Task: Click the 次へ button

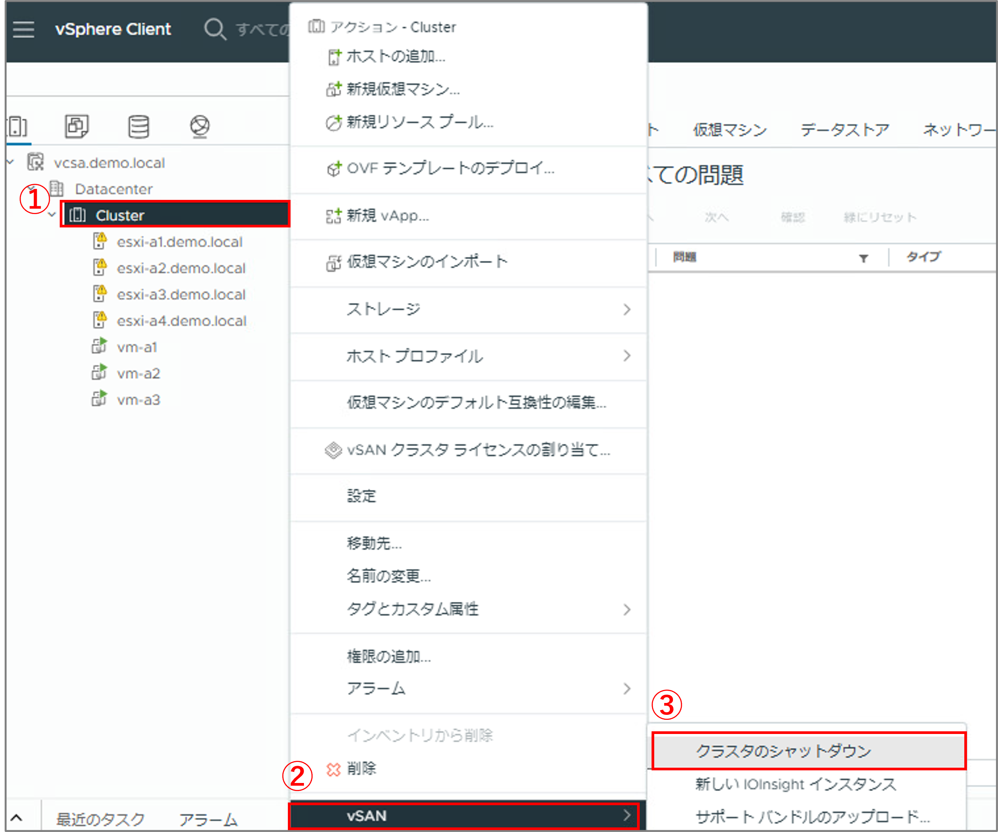Action: click(716, 217)
